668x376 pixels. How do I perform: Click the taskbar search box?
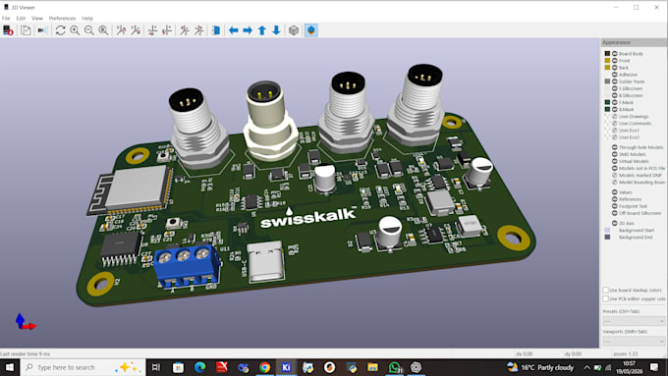(x=83, y=367)
